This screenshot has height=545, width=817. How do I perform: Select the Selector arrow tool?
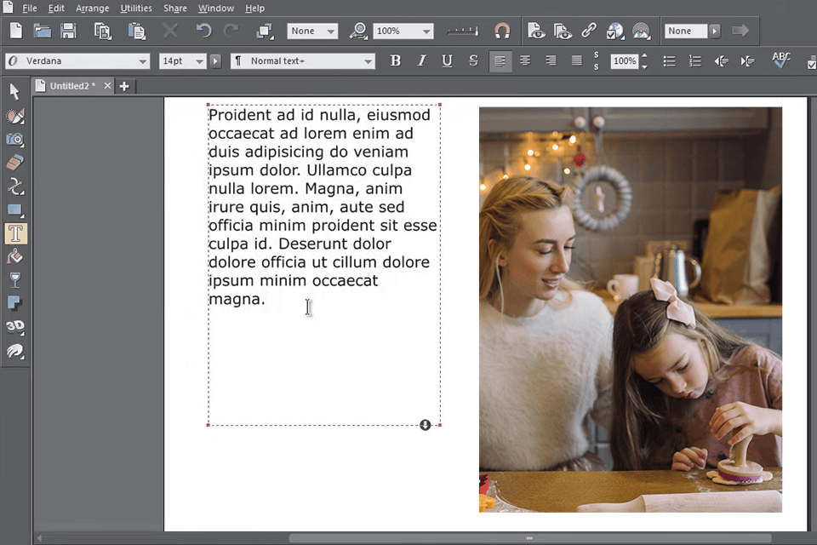click(14, 91)
